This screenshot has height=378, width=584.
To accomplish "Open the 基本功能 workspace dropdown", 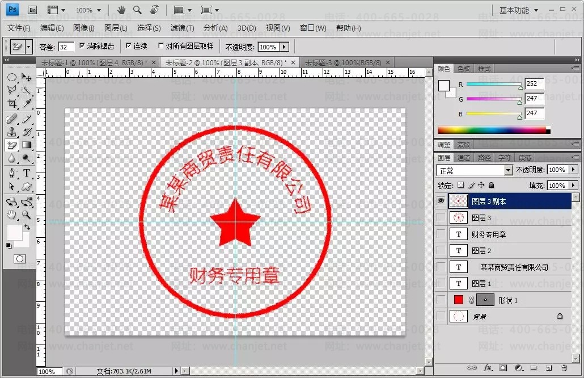I will point(518,10).
